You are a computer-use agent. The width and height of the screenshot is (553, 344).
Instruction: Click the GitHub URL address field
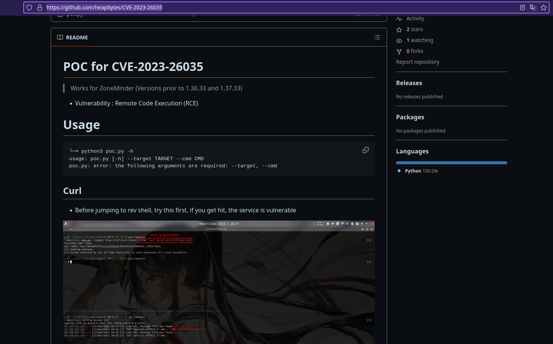pyautogui.click(x=263, y=8)
